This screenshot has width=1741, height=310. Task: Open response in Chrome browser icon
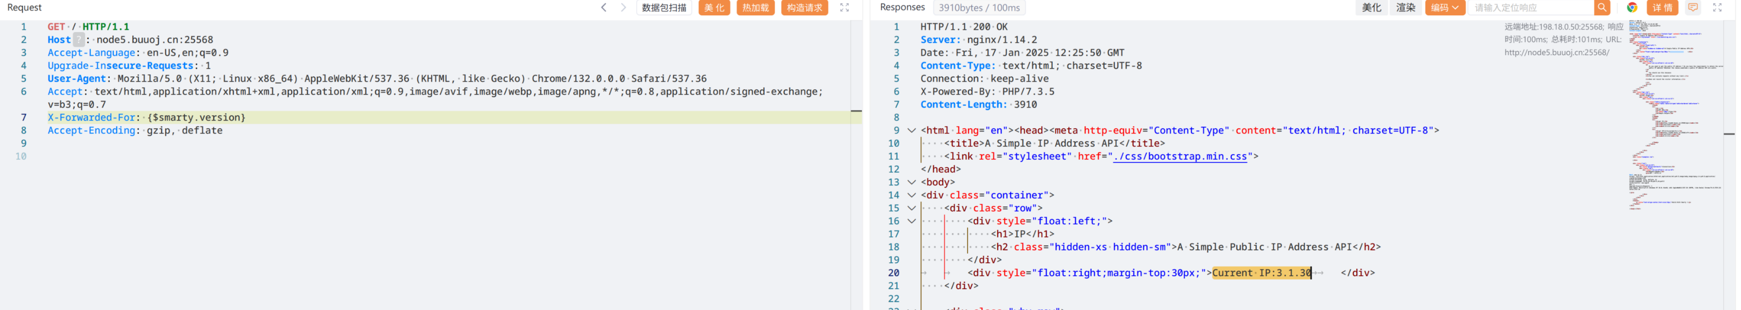click(x=1632, y=7)
